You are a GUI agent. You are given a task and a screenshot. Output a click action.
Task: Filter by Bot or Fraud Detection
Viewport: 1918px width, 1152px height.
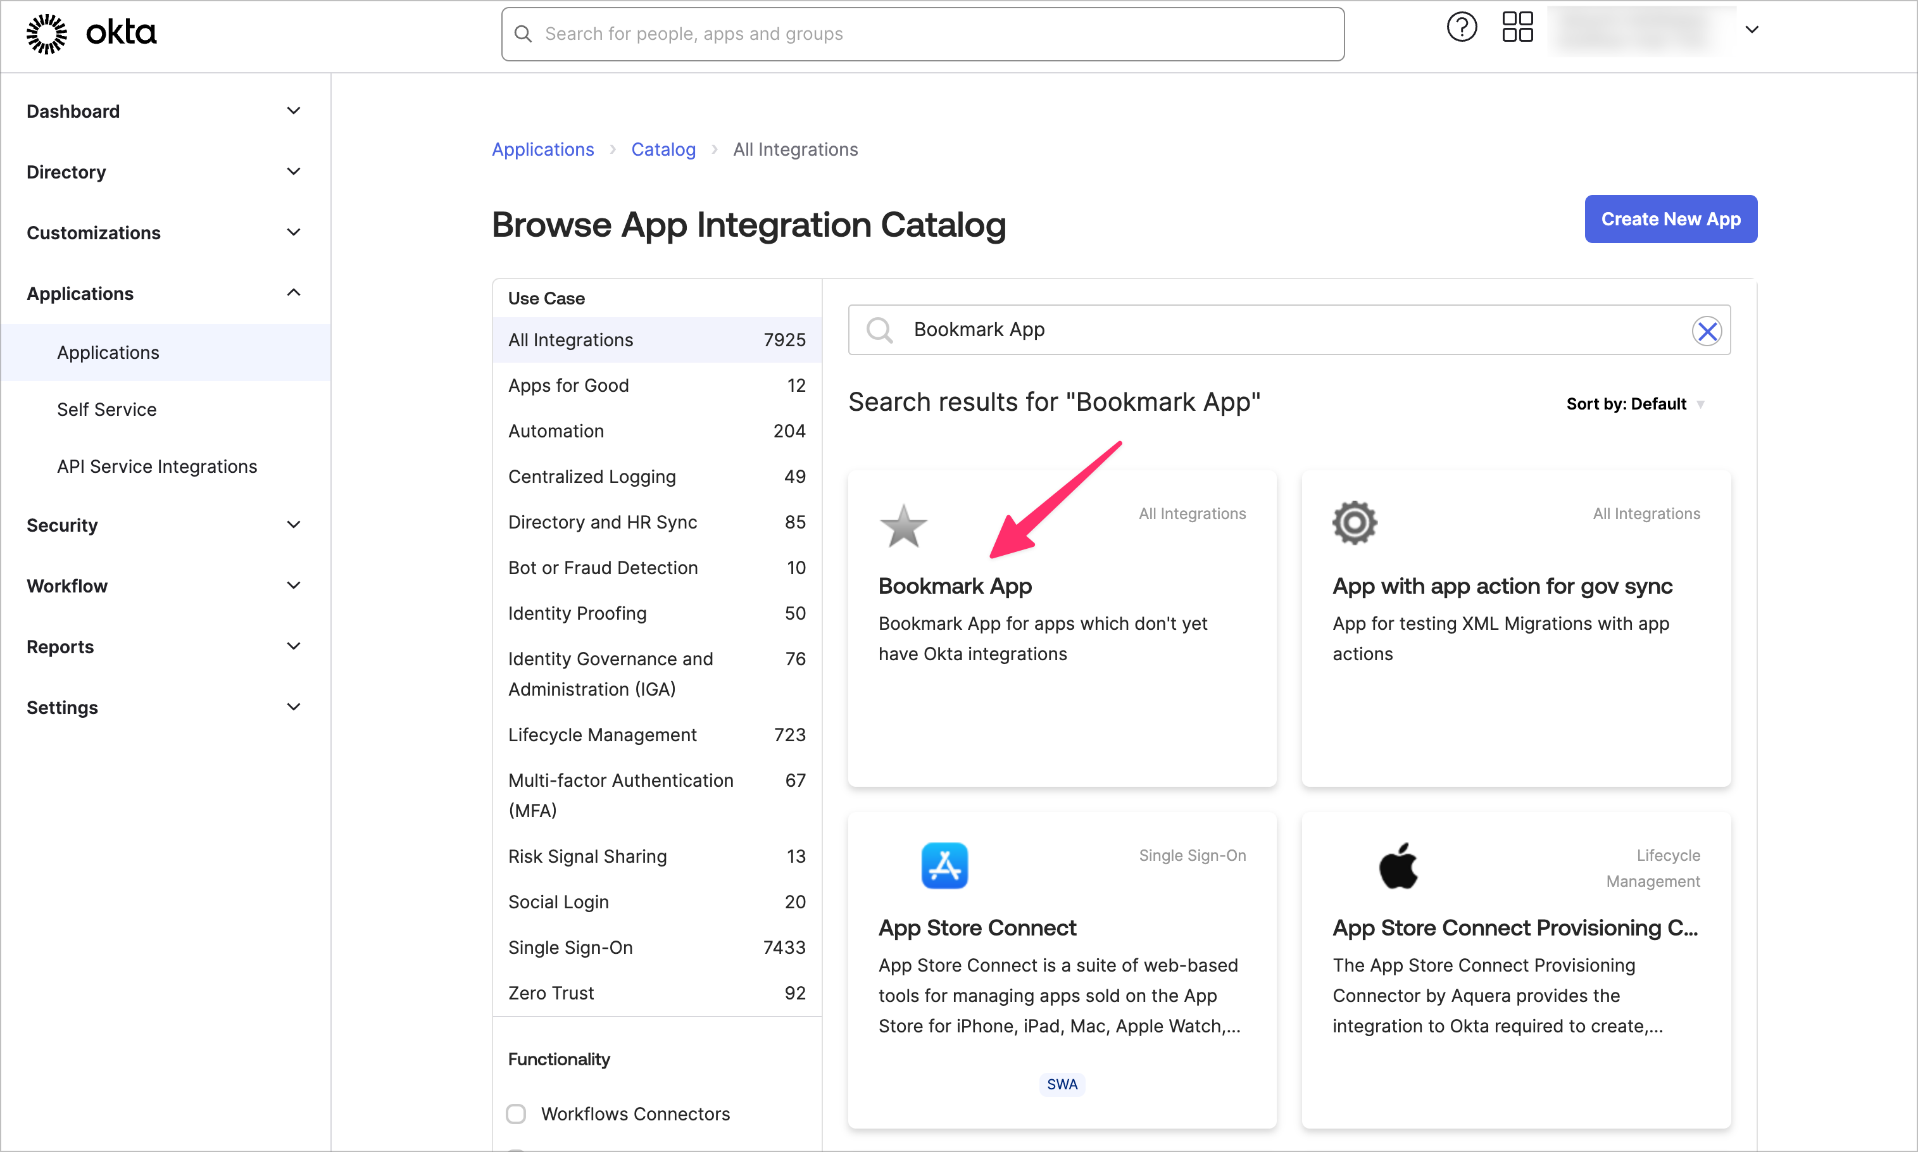(x=656, y=568)
